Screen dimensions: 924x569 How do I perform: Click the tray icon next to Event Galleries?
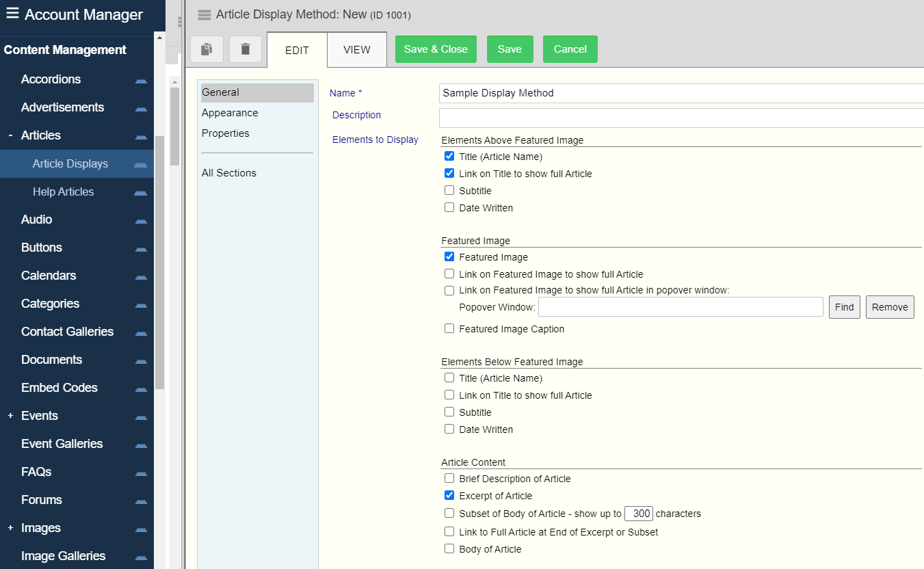click(141, 445)
